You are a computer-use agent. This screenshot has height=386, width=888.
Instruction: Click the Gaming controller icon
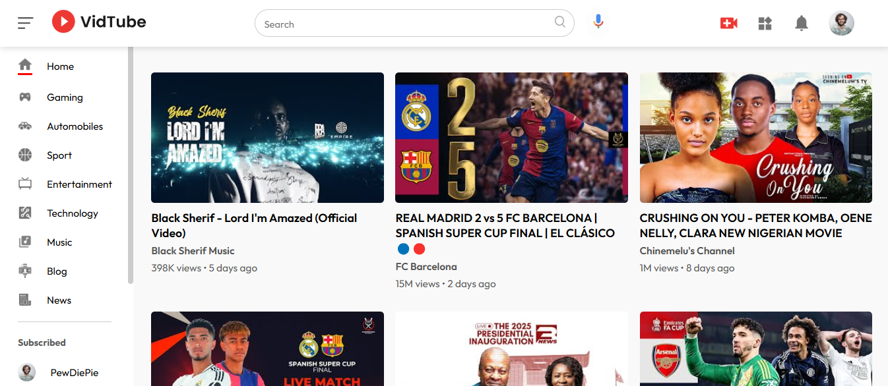(x=25, y=97)
